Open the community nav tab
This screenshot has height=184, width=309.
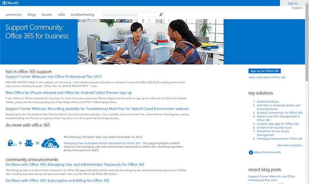pyautogui.click(x=14, y=14)
